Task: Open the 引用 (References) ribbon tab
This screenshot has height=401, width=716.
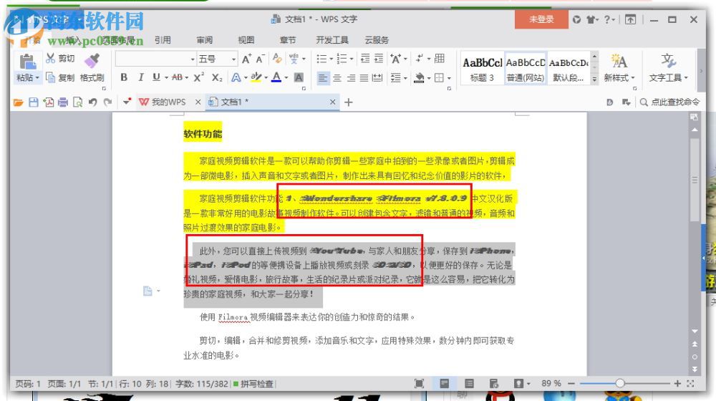Action: tap(163, 39)
